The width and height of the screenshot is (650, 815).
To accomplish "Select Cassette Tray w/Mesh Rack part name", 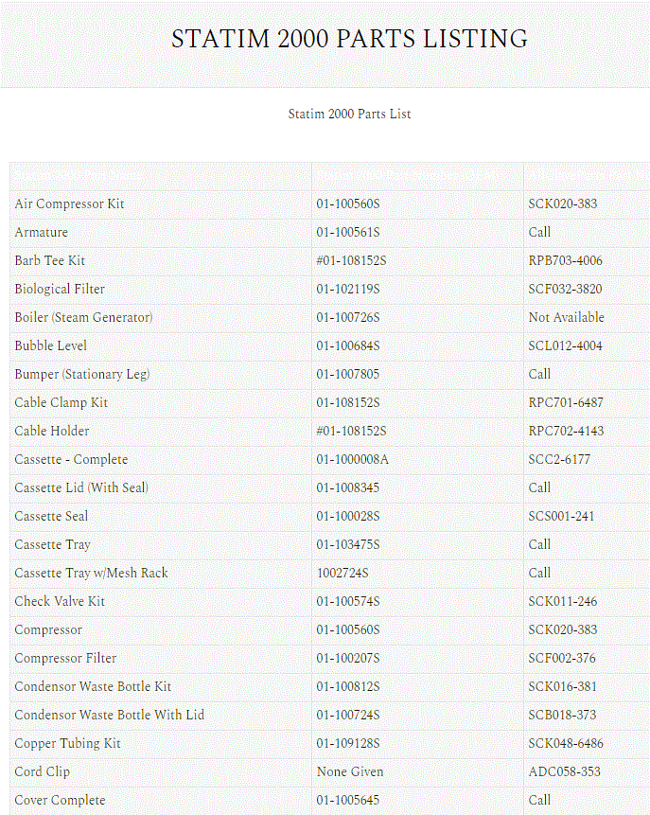I will 91,573.
